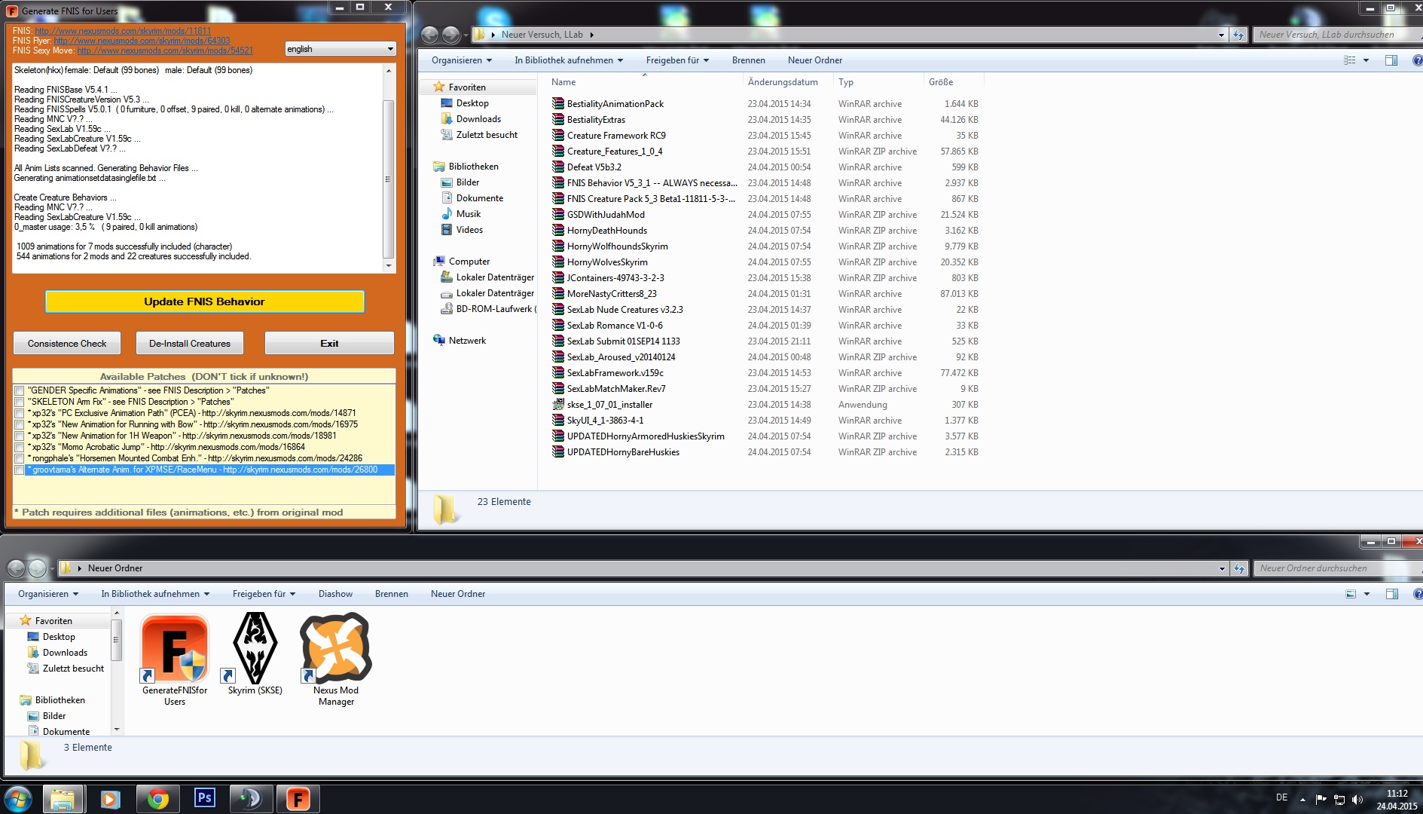The height and width of the screenshot is (814, 1423).
Task: Click the back arrow in Neuer Ordner window
Action: (x=16, y=568)
